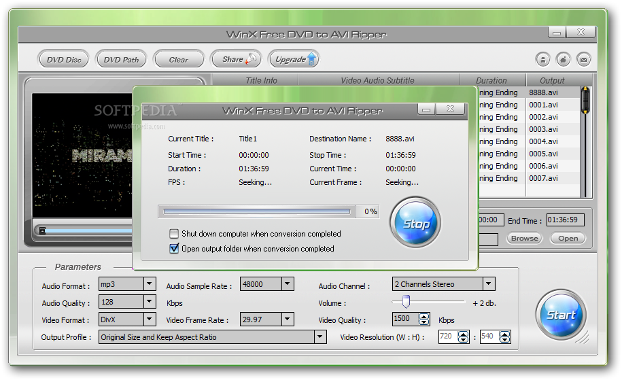This screenshot has width=622, height=380.
Task: Click the title list vertical scrollbar
Action: [x=585, y=142]
